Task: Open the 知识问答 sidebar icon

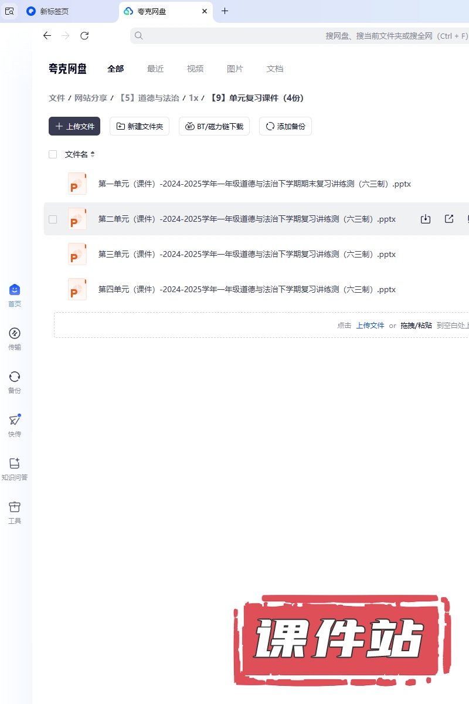Action: coord(15,463)
